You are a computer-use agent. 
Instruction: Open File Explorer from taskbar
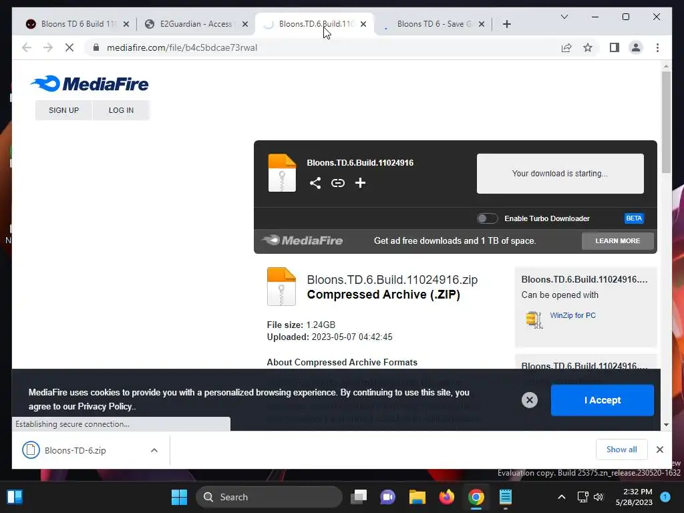(417, 497)
